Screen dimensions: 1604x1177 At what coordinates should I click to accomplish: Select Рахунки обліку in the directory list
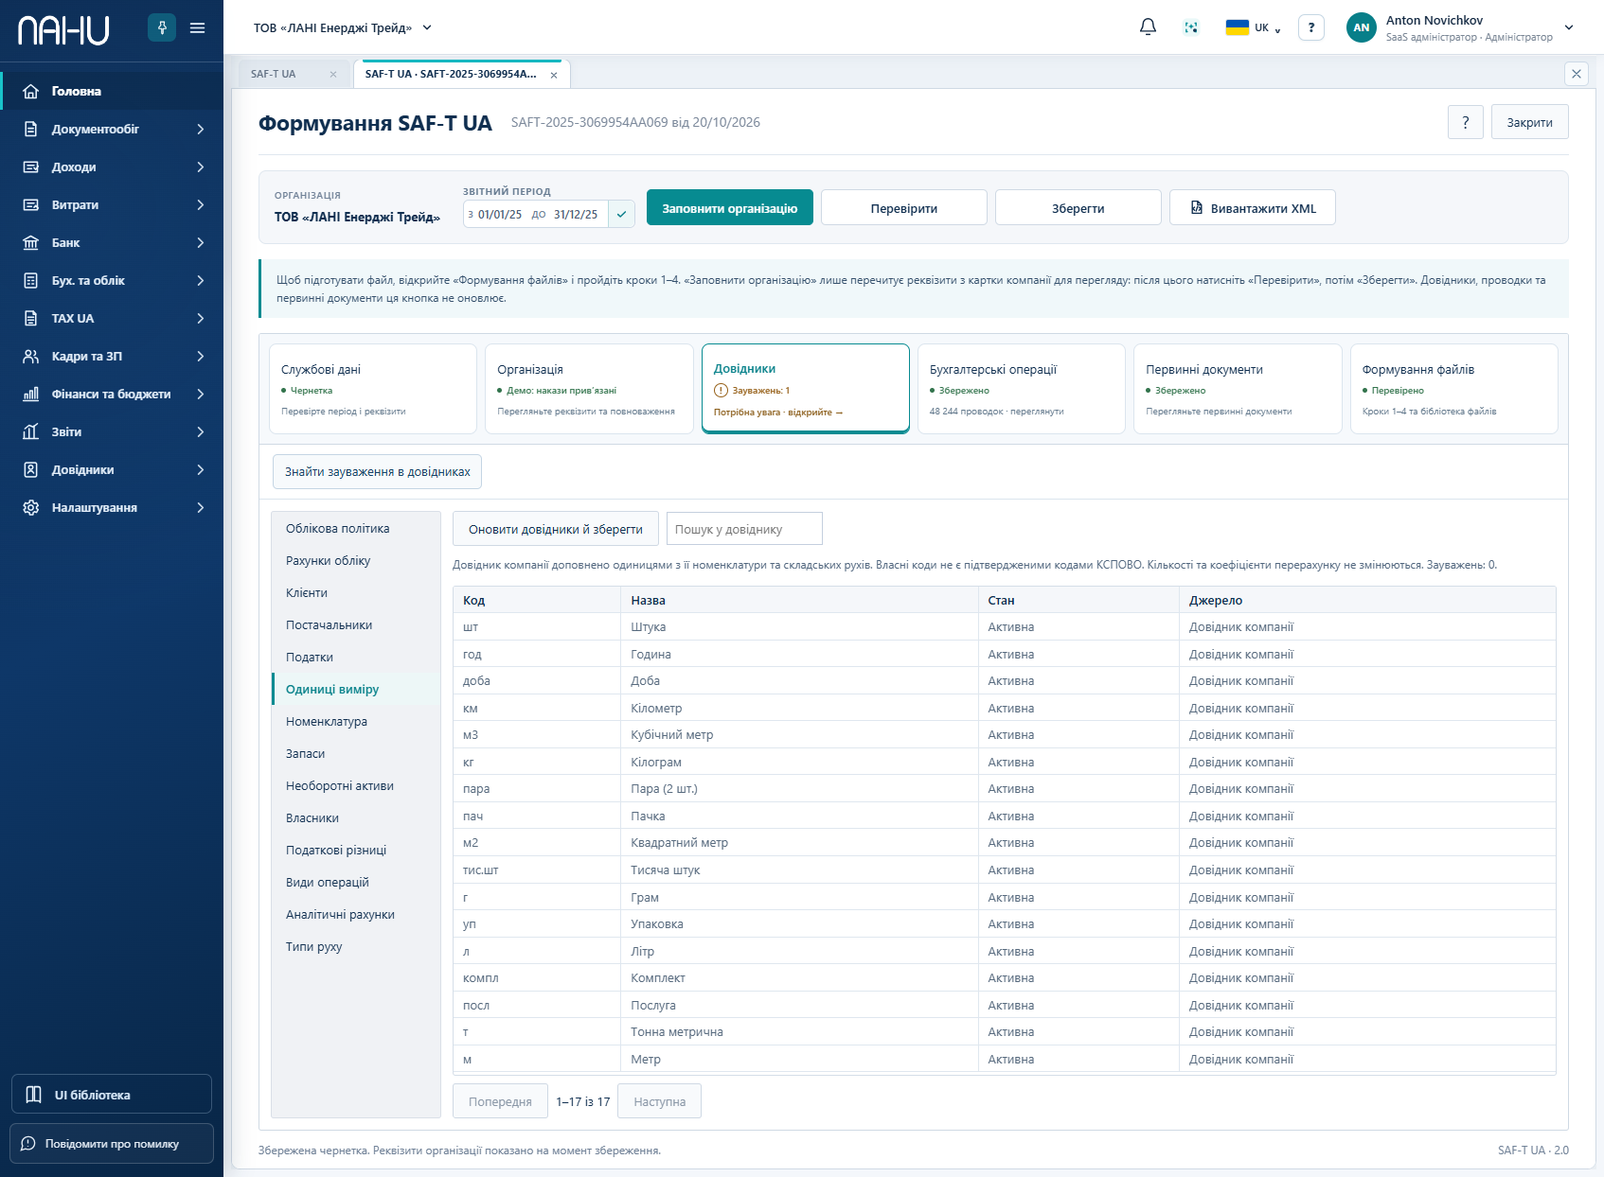(356, 560)
